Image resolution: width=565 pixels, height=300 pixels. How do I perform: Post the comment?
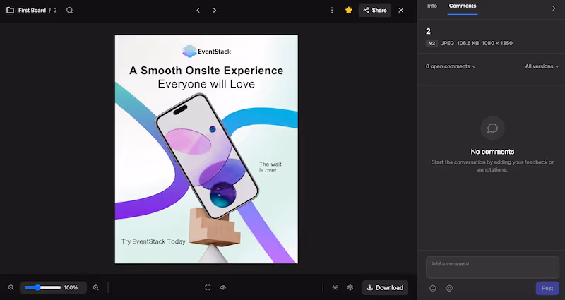[547, 288]
